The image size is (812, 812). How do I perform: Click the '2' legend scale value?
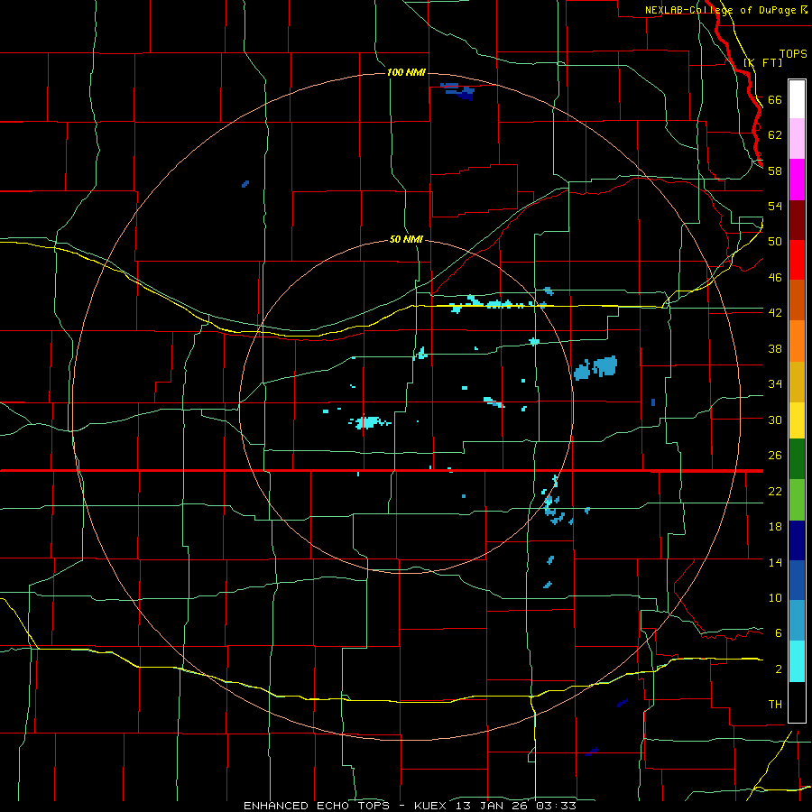pyautogui.click(x=778, y=669)
